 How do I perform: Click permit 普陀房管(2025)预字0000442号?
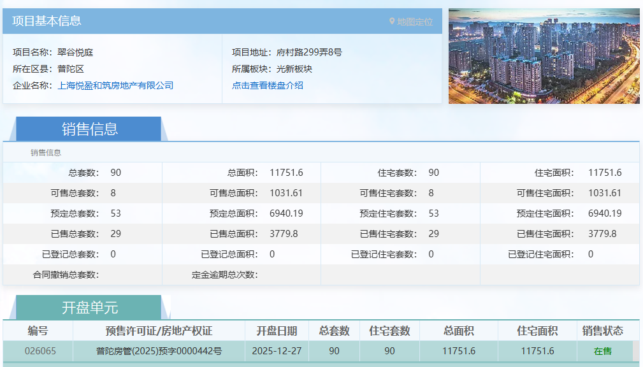pos(159,351)
